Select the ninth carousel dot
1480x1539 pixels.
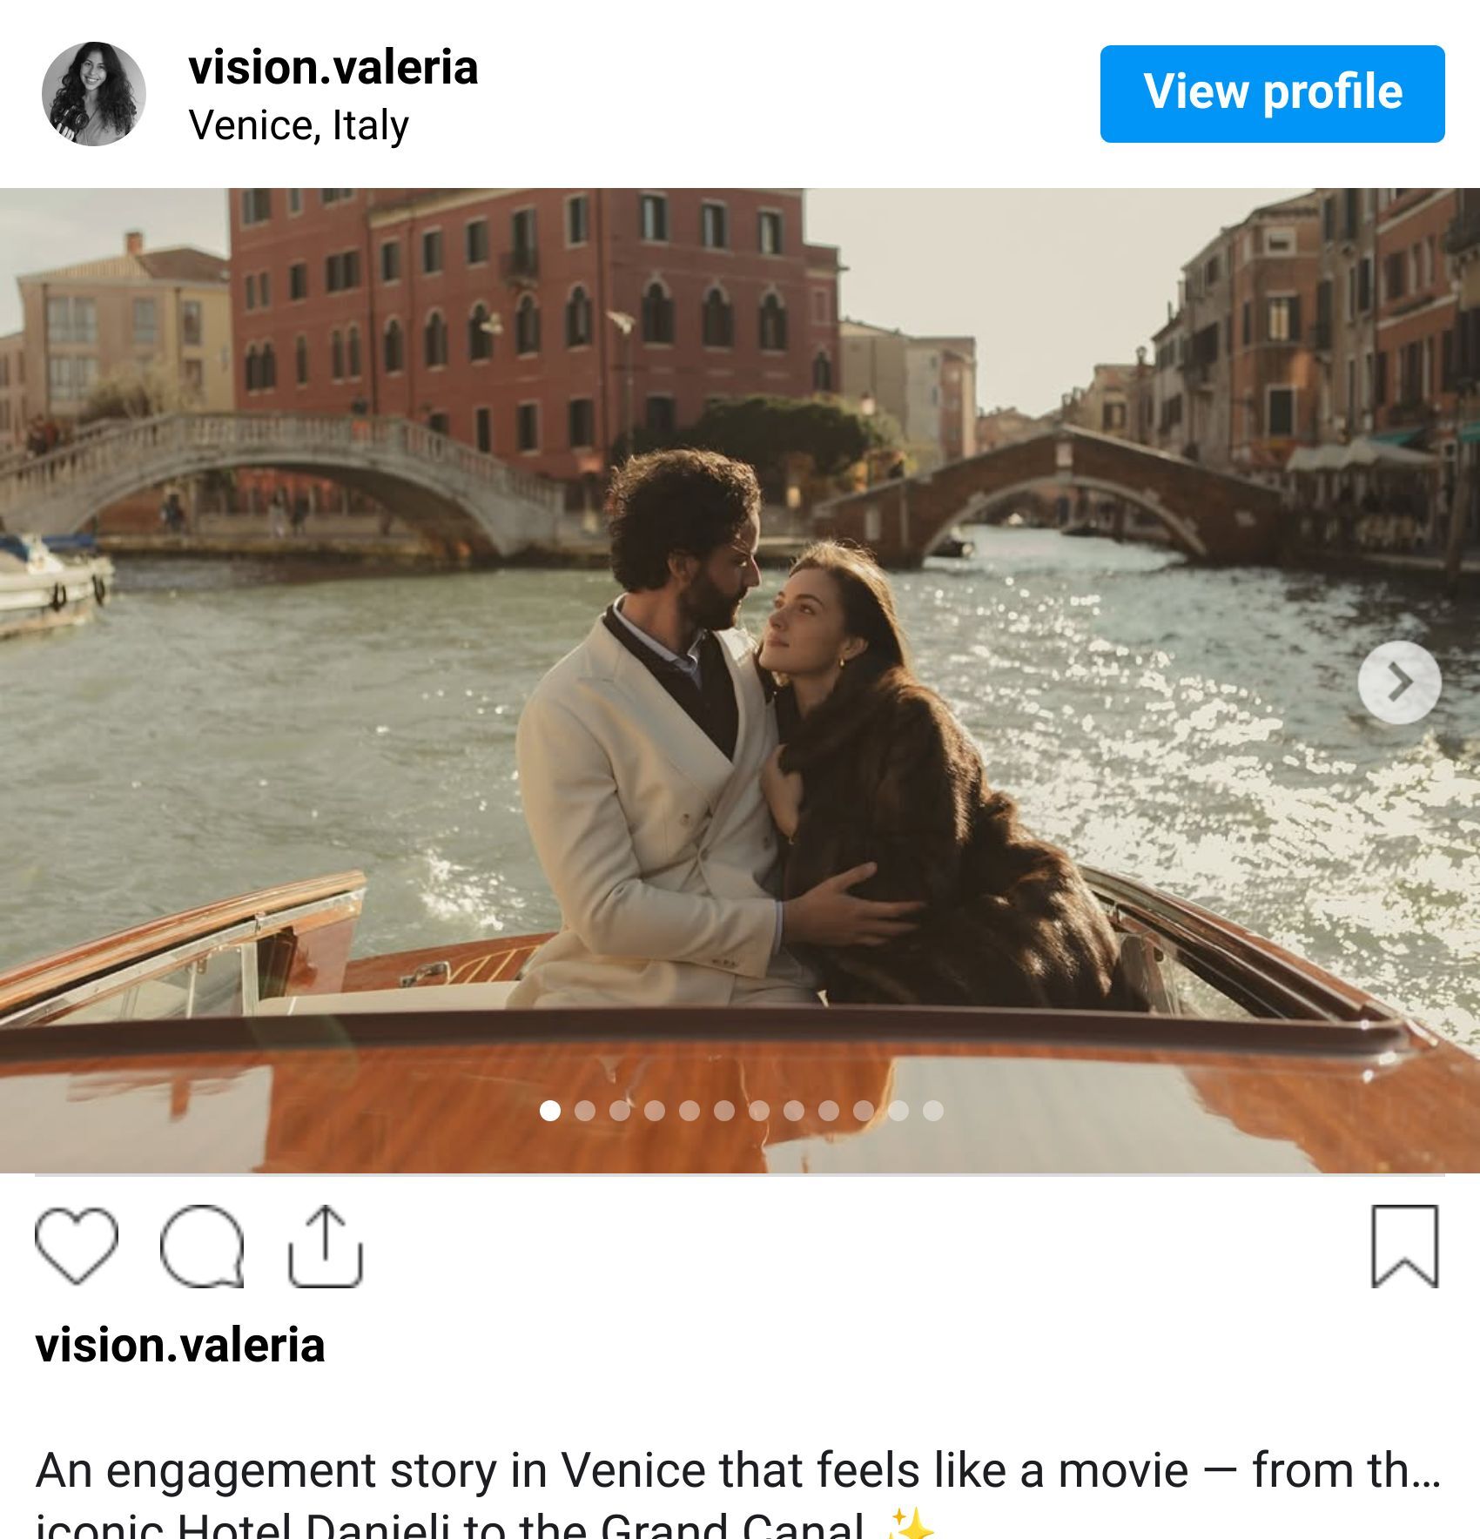(x=829, y=1111)
